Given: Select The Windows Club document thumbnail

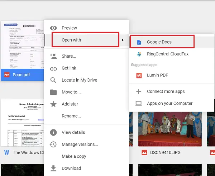Looking at the screenshot, I should coord(22,123).
